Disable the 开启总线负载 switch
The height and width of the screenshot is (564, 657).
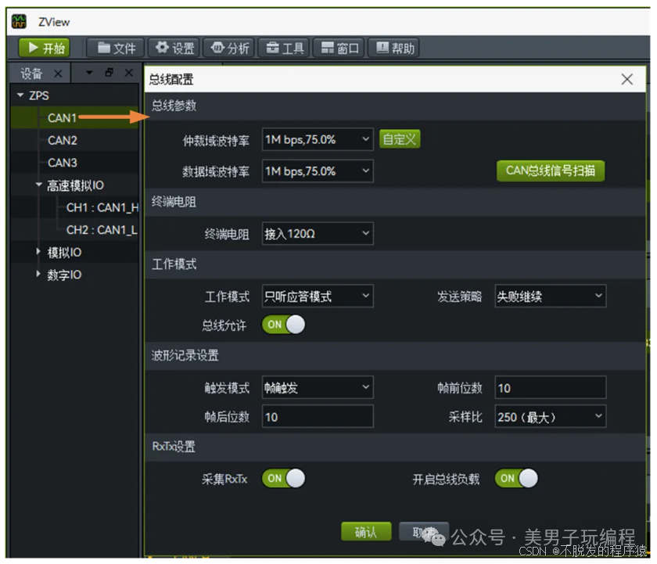(516, 478)
